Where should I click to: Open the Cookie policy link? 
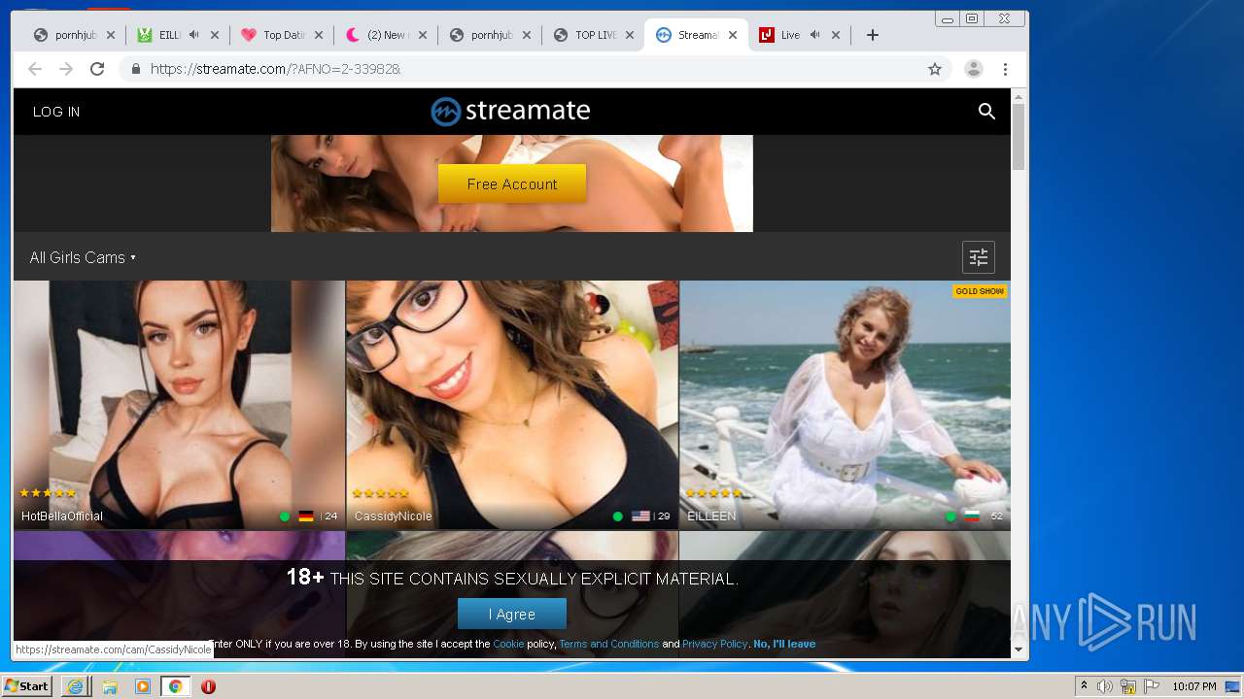pos(508,644)
